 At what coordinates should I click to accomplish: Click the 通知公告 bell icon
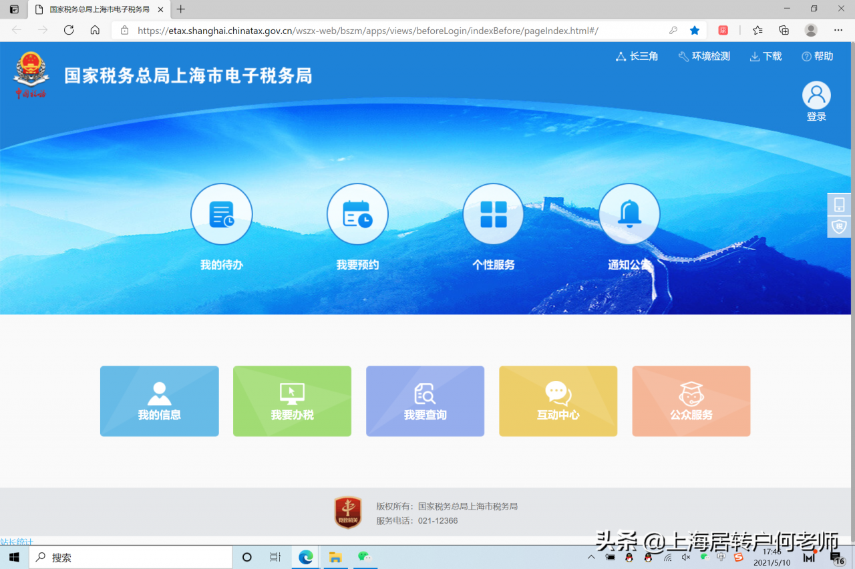[x=629, y=213]
